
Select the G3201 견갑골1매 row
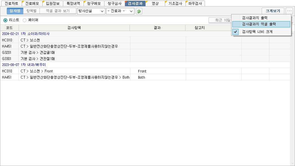point(65,52)
